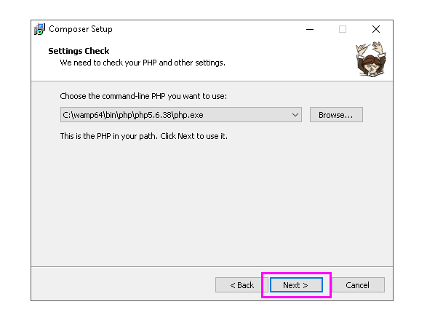The width and height of the screenshot is (427, 323).
Task: Cancel the Composer installation
Action: [x=357, y=285]
